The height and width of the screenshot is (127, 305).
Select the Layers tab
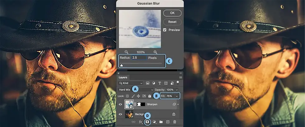[123, 78]
